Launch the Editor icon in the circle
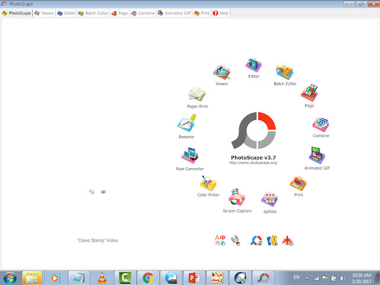 [x=254, y=65]
